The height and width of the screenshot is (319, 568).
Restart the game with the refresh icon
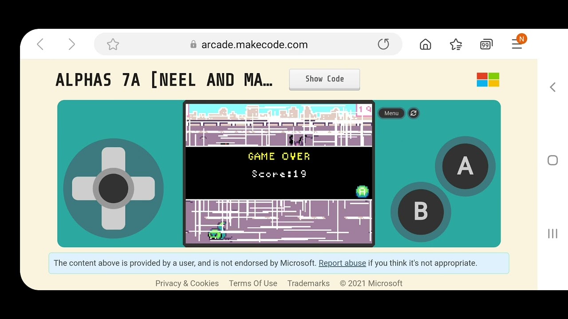click(x=414, y=113)
